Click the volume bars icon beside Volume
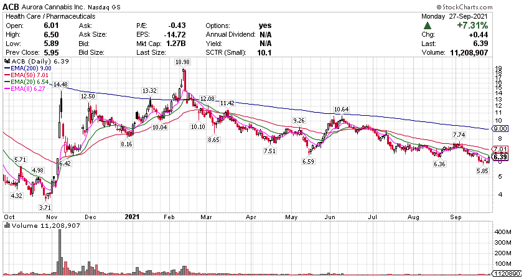Image resolution: width=524 pixels, height=277 pixels. pos(7,226)
